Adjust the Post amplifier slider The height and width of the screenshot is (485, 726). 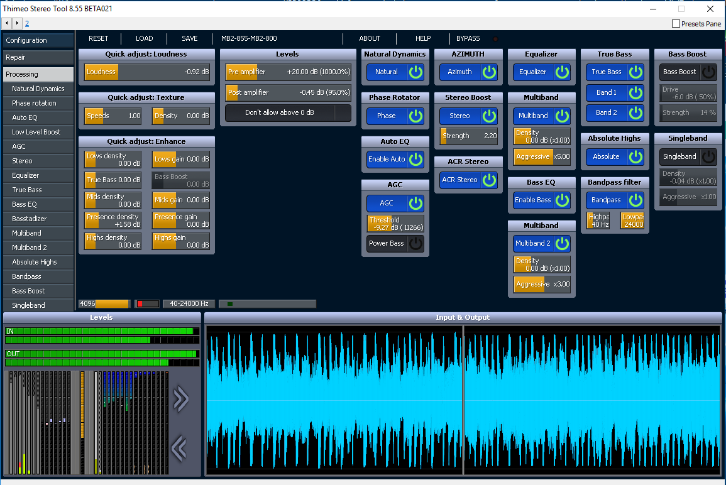click(289, 92)
